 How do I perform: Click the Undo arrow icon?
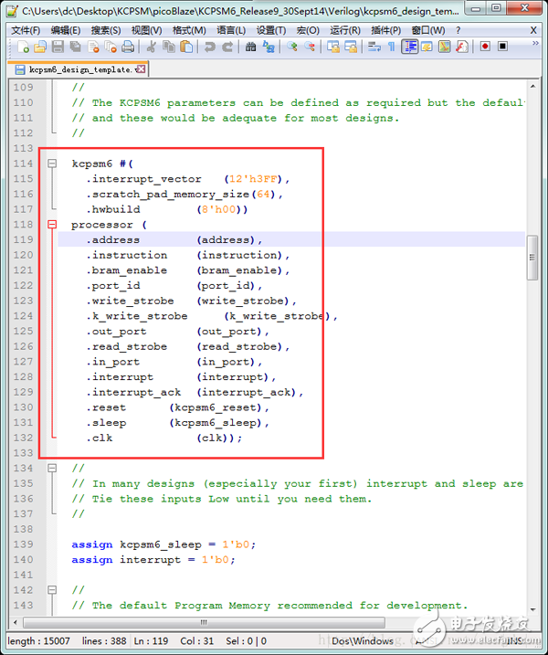(209, 47)
